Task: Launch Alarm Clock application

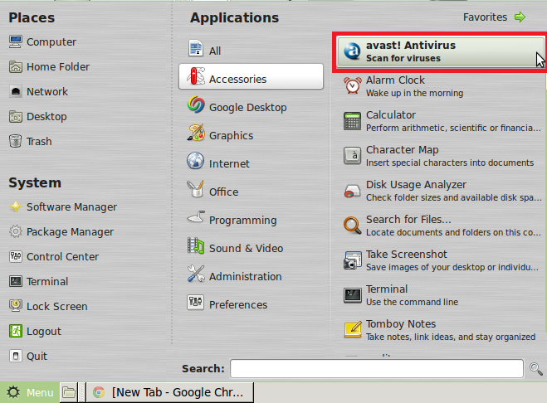Action: point(403,86)
